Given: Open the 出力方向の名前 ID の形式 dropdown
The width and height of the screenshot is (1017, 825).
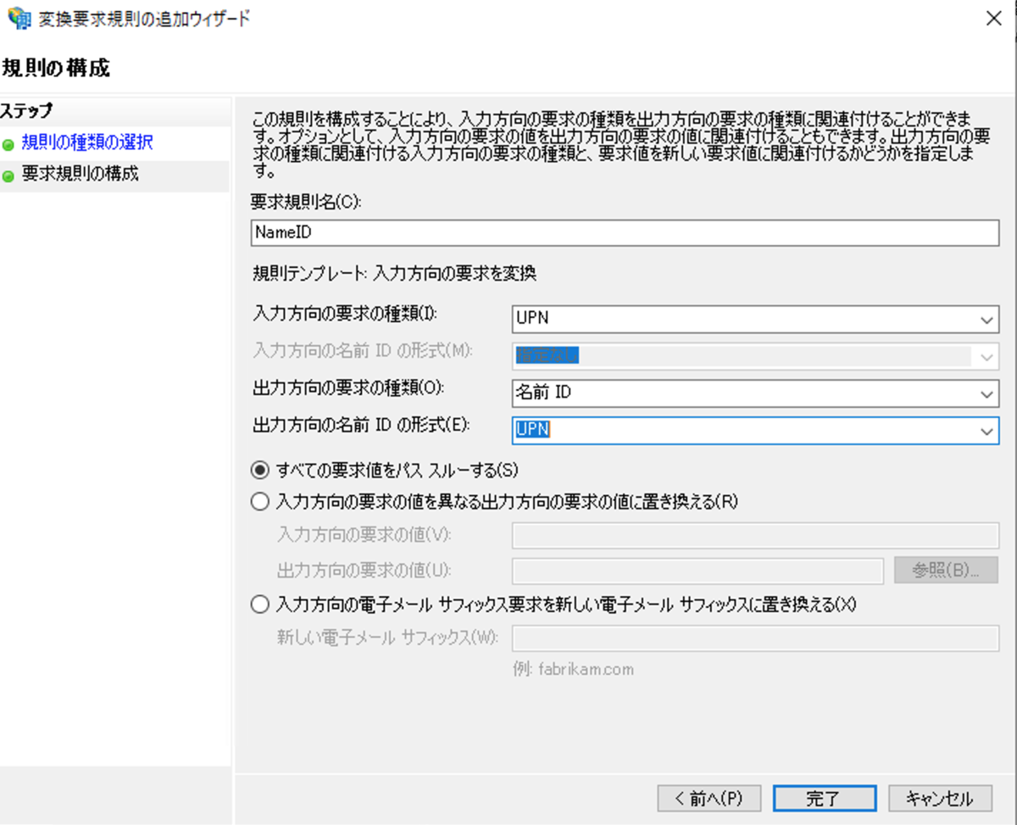Looking at the screenshot, I should click(x=986, y=430).
